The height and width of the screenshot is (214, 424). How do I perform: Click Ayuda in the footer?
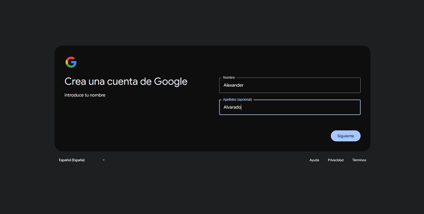[x=314, y=160]
